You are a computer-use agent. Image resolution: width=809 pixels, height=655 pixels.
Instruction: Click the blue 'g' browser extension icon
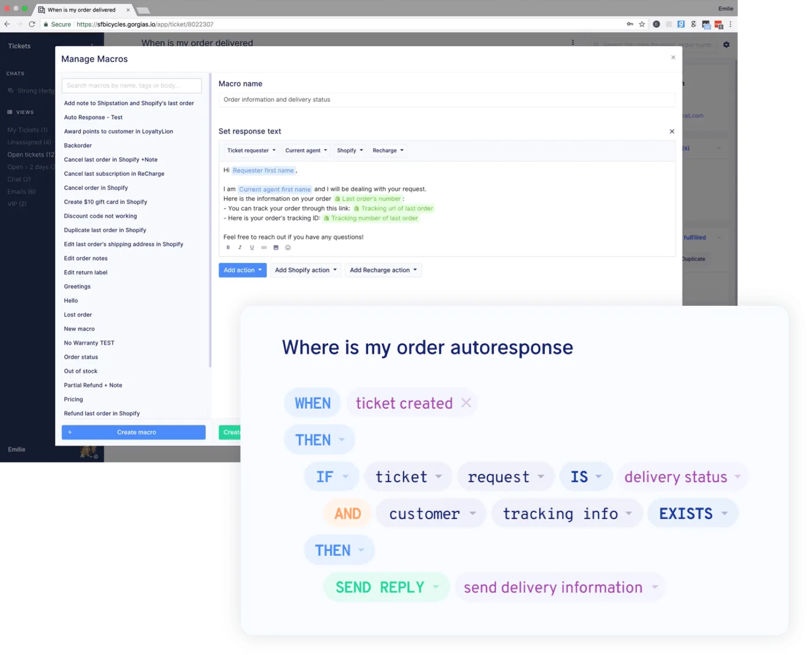pyautogui.click(x=681, y=24)
